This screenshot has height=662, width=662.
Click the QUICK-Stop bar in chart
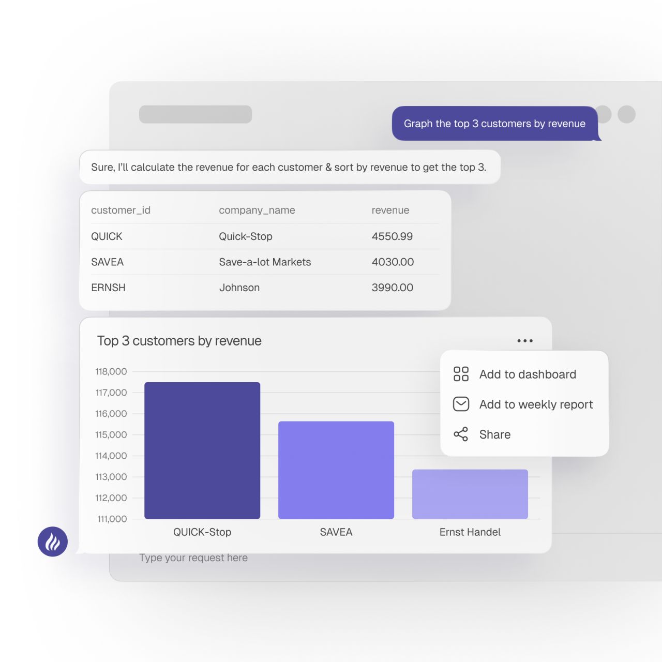pos(202,450)
